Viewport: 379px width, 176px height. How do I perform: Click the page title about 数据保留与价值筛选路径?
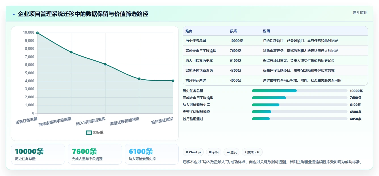(83, 14)
